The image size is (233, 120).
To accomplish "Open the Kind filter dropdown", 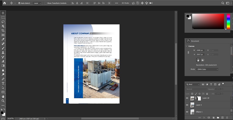I will (x=193, y=84).
